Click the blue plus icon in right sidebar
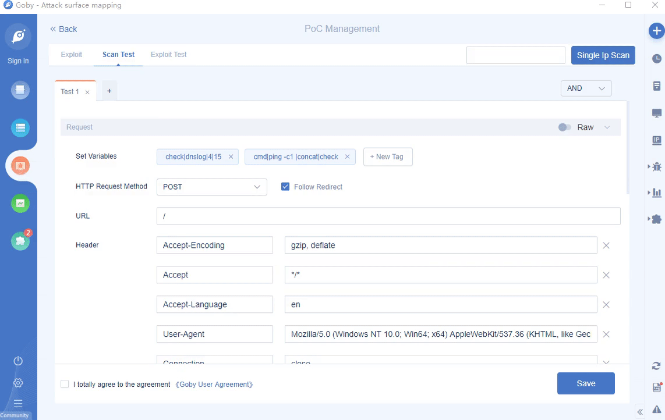Viewport: 665px width, 420px height. [x=656, y=31]
